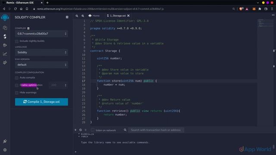Enable Include nightly builds checkbox
Screen dimensions: 276x155
click(17, 41)
